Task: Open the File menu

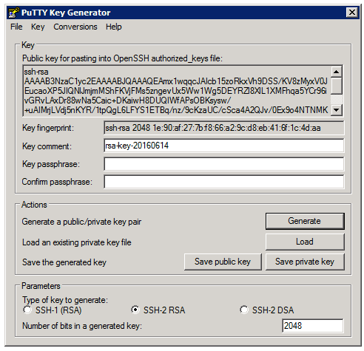Action: 16,27
